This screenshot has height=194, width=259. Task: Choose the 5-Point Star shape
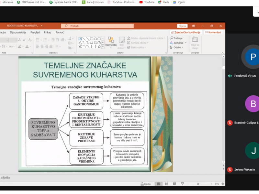pyautogui.click(x=99, y=47)
